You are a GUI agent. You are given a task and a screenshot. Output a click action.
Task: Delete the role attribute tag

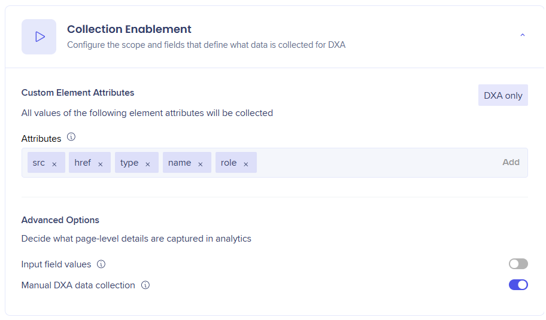(x=246, y=164)
